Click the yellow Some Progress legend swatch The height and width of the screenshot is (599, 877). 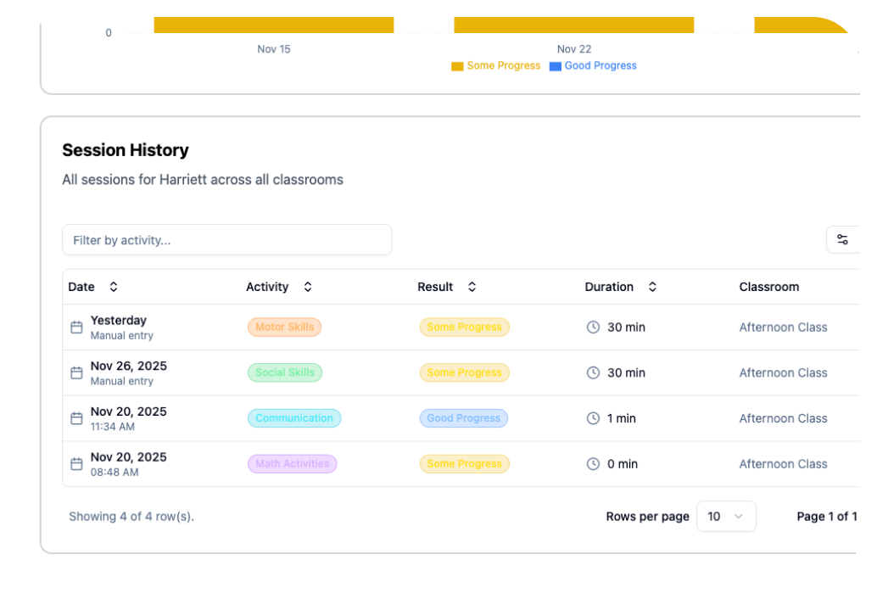click(456, 65)
